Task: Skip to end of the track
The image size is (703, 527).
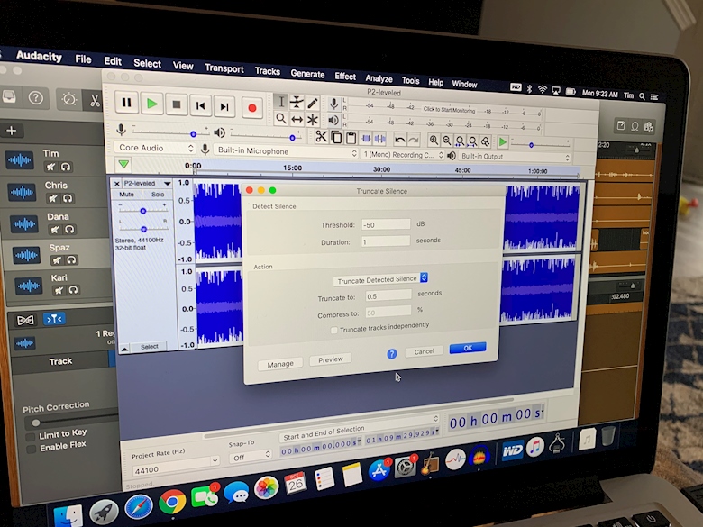Action: (224, 106)
